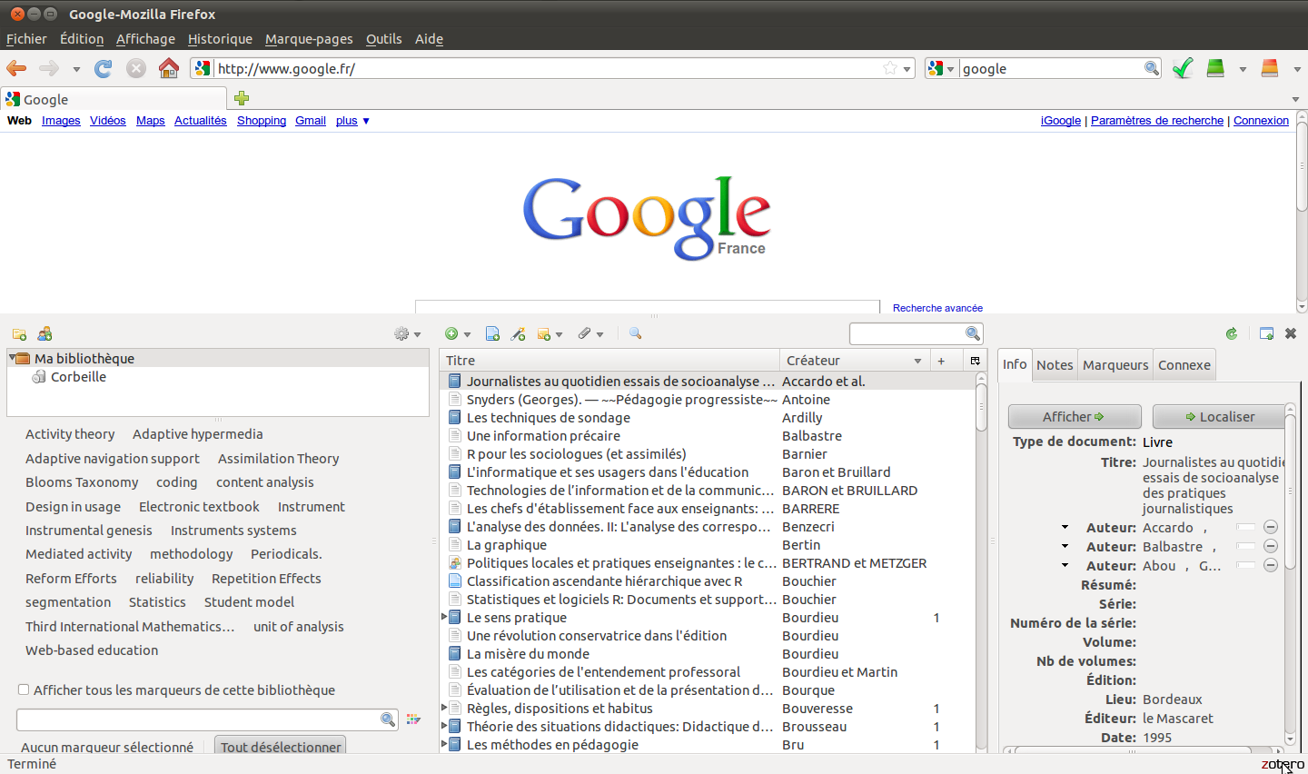Expand the 'Le sens pratique' item

point(445,617)
